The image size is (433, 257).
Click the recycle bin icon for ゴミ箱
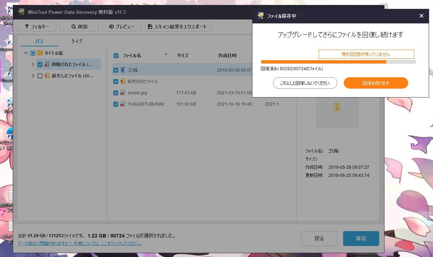point(123,70)
